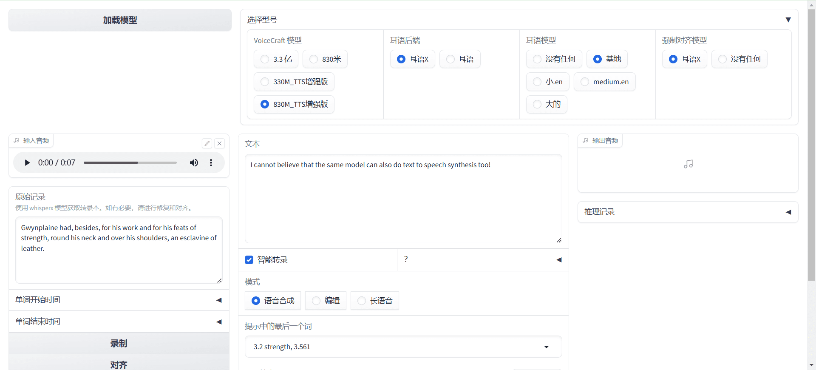816x370 pixels.
Task: Select 长语音 mode
Action: [375, 301]
